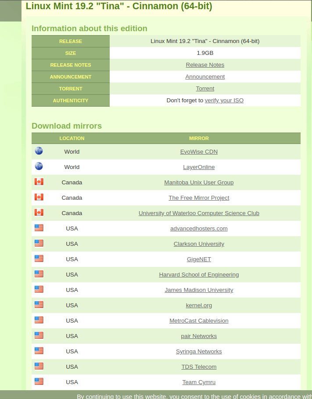312x399 pixels.
Task: Select Team Cymru mirror
Action: pos(199,382)
